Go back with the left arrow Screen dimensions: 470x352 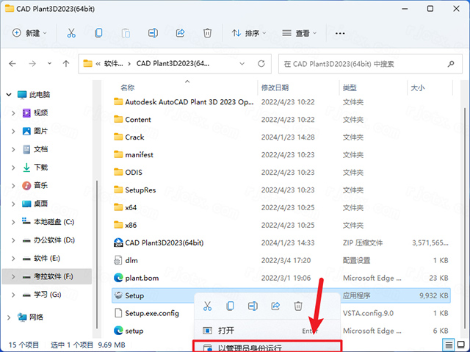[12, 63]
